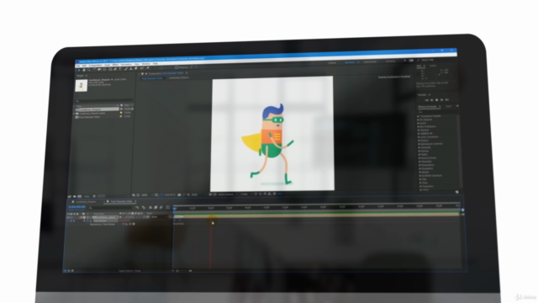Open the Composition menu
This screenshot has height=303, width=538.
click(95, 66)
